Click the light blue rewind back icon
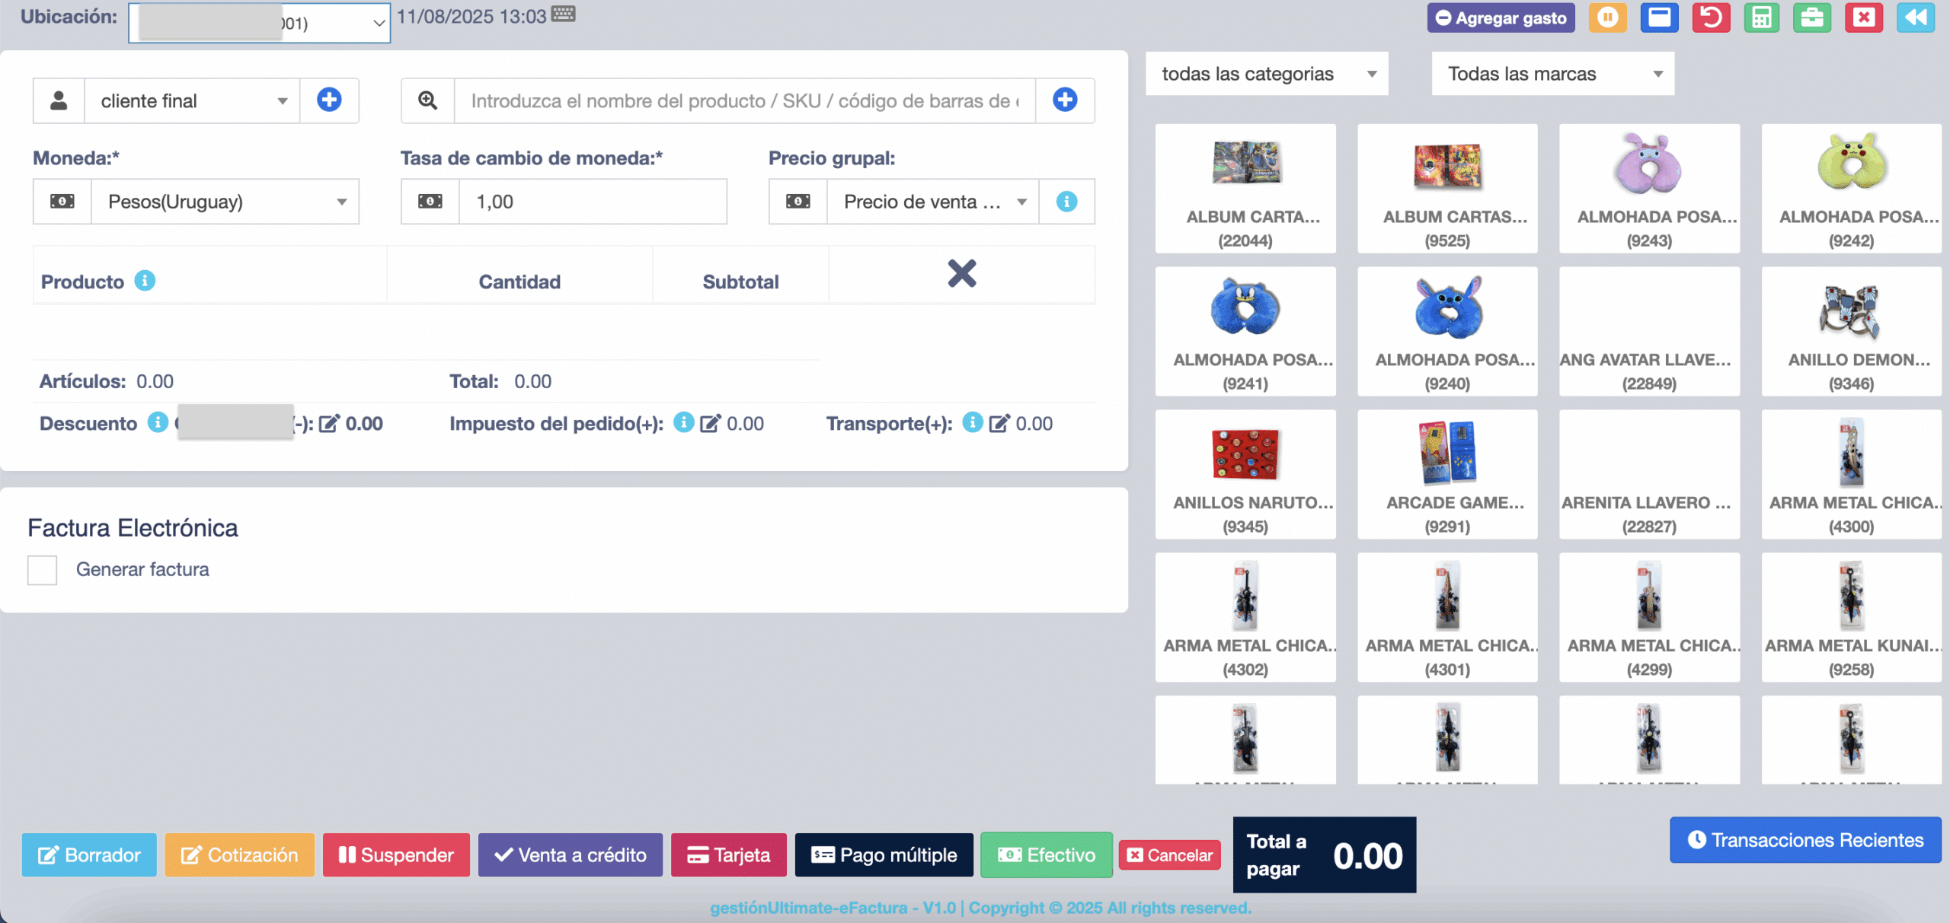1950x923 pixels. click(x=1915, y=18)
